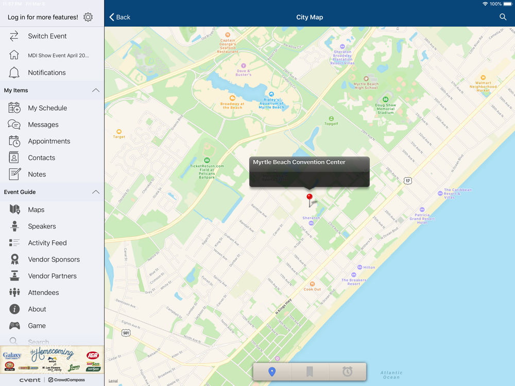The image size is (515, 386).
Task: Go back with the Back button
Action: tap(120, 17)
